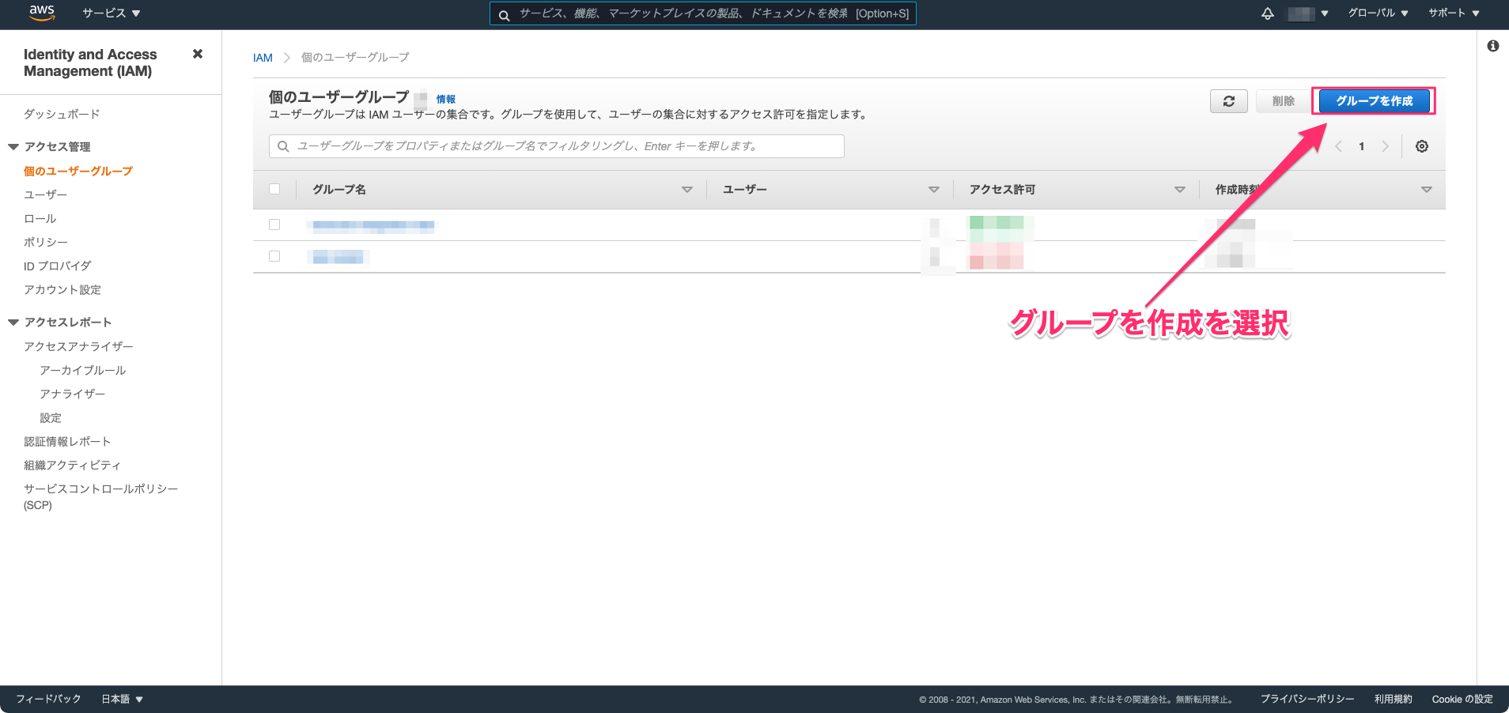Open 設定 under access analyzer
The height and width of the screenshot is (713, 1509).
[51, 417]
